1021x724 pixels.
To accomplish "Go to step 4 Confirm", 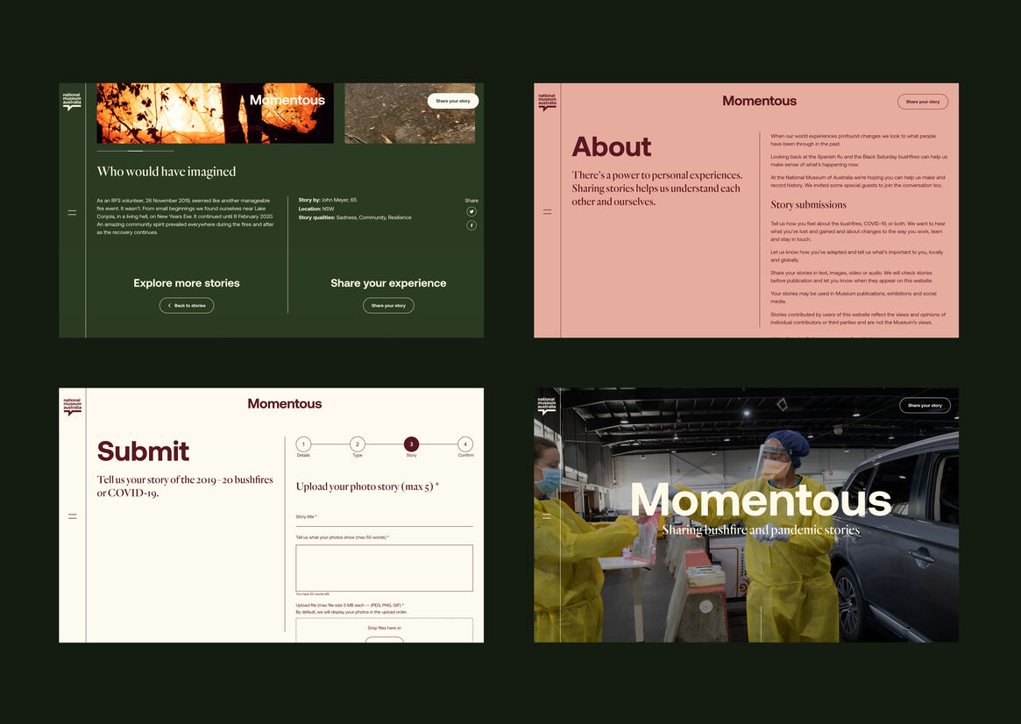I will (x=465, y=444).
